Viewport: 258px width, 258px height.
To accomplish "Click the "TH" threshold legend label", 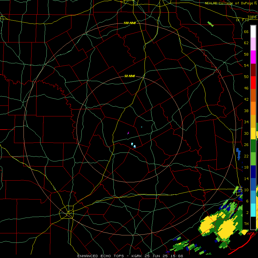I will (x=246, y=224).
